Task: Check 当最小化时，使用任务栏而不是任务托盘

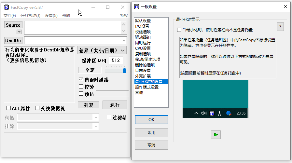Action: coord(179,30)
